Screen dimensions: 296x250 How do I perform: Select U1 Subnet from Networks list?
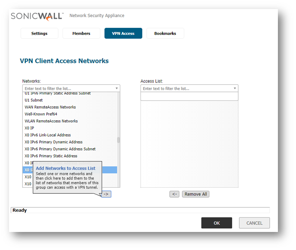click(34, 100)
